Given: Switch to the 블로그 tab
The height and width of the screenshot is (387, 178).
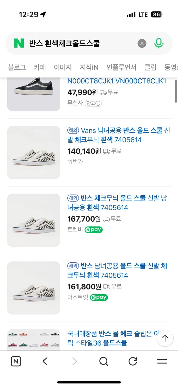Looking at the screenshot, I should [x=17, y=67].
